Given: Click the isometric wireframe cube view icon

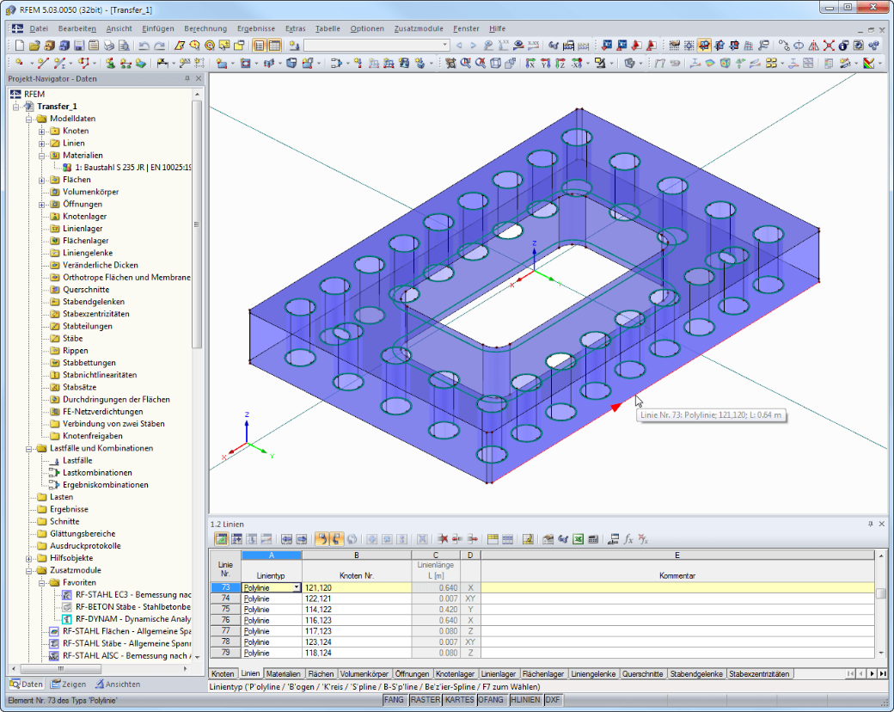Looking at the screenshot, I should 495,64.
